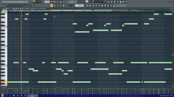
Task: Open the piano roll options menu arrow
Action: pyautogui.click(x=2, y=8)
